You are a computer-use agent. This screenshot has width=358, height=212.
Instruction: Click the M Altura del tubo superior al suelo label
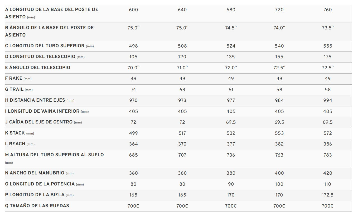(x=55, y=158)
